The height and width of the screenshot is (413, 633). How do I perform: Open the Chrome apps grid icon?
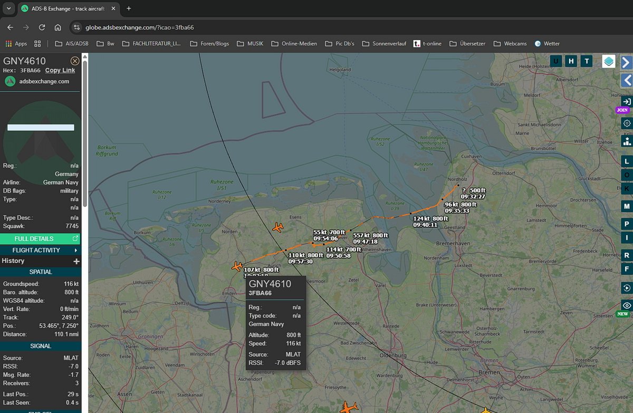click(x=37, y=44)
